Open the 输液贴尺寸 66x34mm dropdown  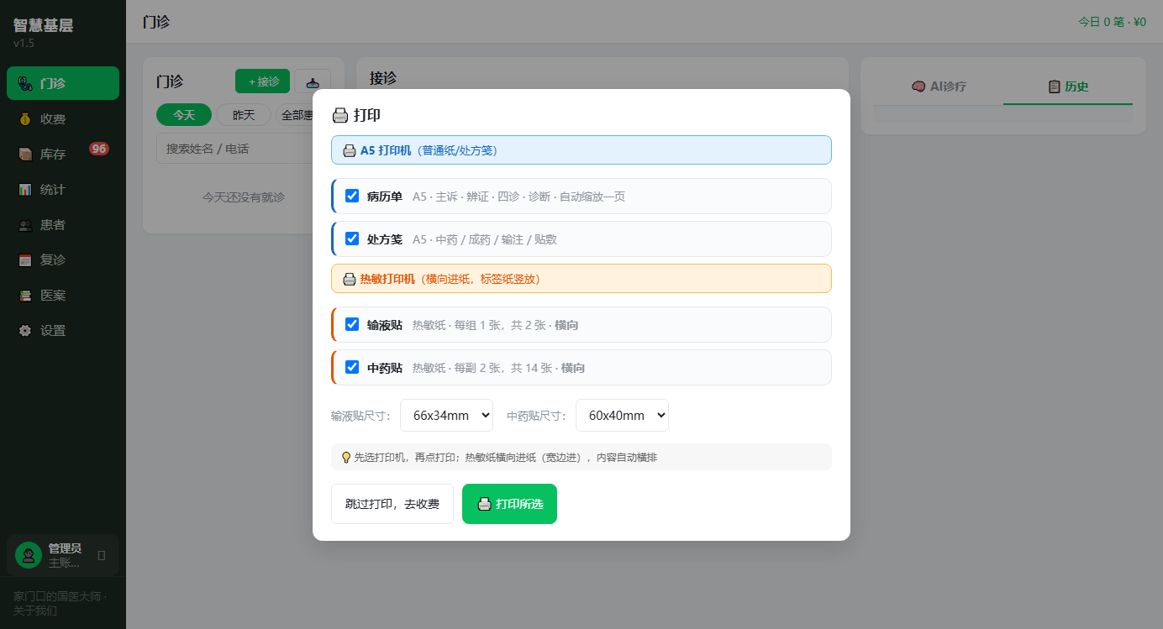coord(446,415)
